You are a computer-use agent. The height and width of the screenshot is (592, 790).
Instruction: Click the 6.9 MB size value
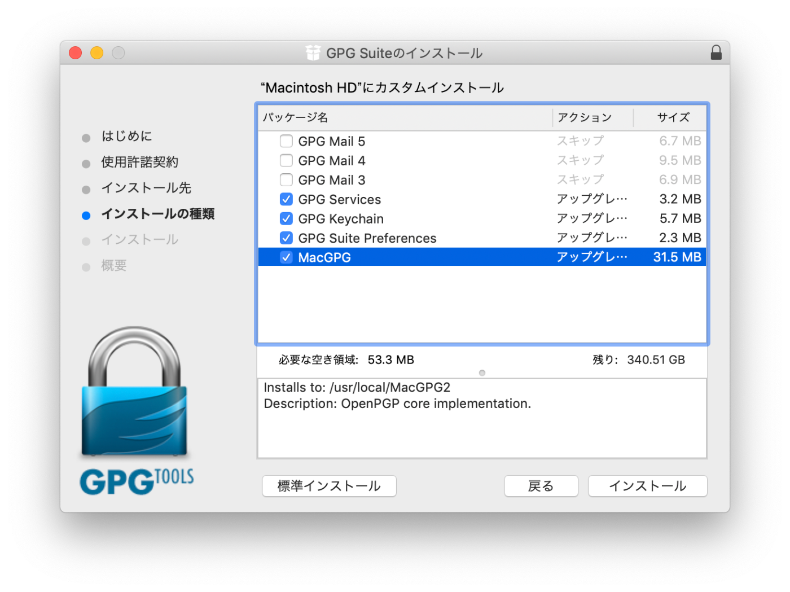pyautogui.click(x=681, y=179)
